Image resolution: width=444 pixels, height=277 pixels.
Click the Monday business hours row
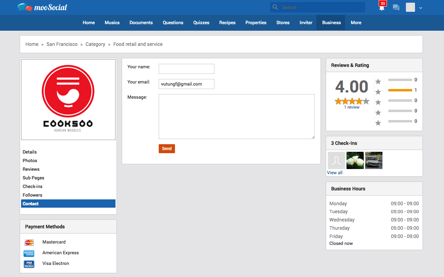coord(374,204)
